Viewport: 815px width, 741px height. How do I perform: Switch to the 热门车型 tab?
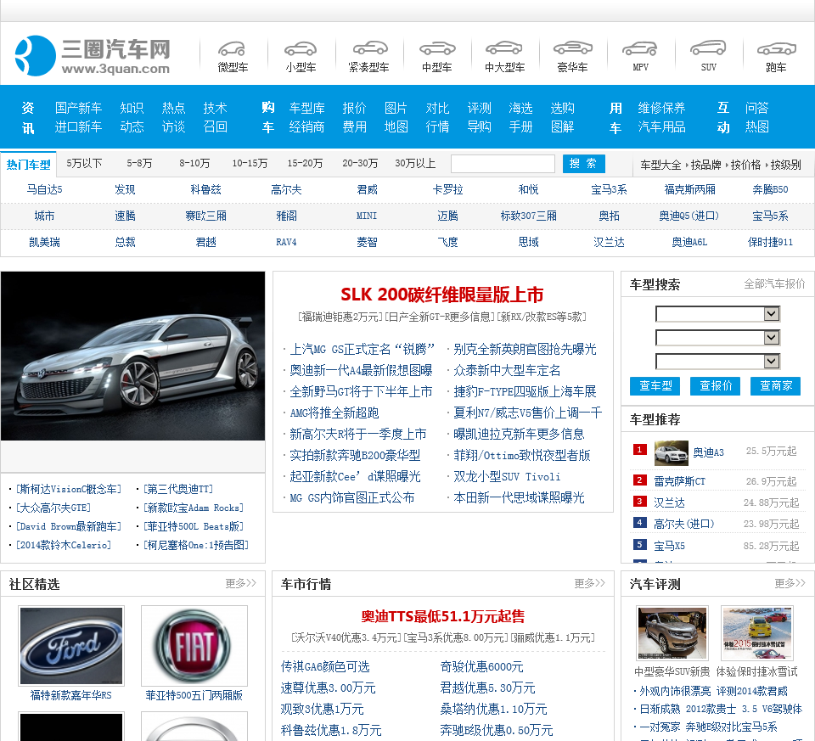coord(29,165)
